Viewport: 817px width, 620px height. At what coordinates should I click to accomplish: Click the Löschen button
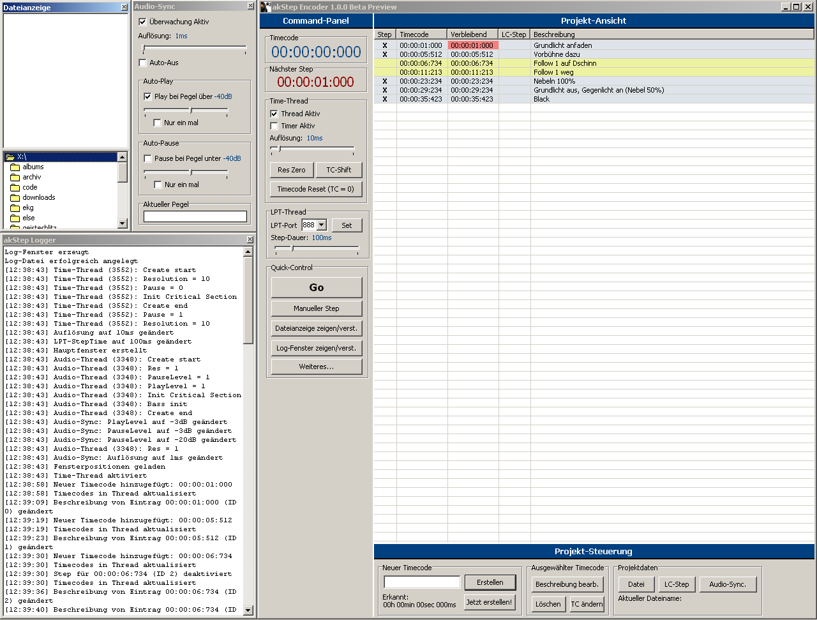coord(548,604)
